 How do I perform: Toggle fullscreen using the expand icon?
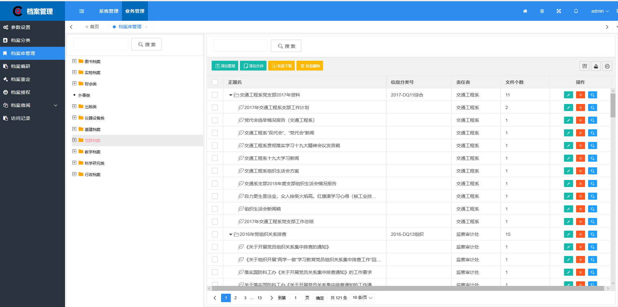tap(559, 11)
